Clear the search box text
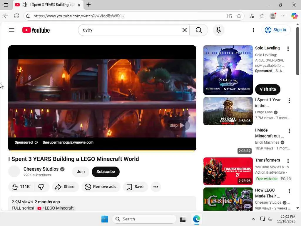Image resolution: width=301 pixels, height=226 pixels. pyautogui.click(x=185, y=30)
